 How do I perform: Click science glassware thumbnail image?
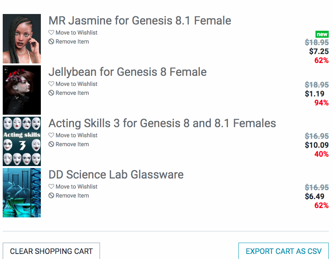point(22,192)
